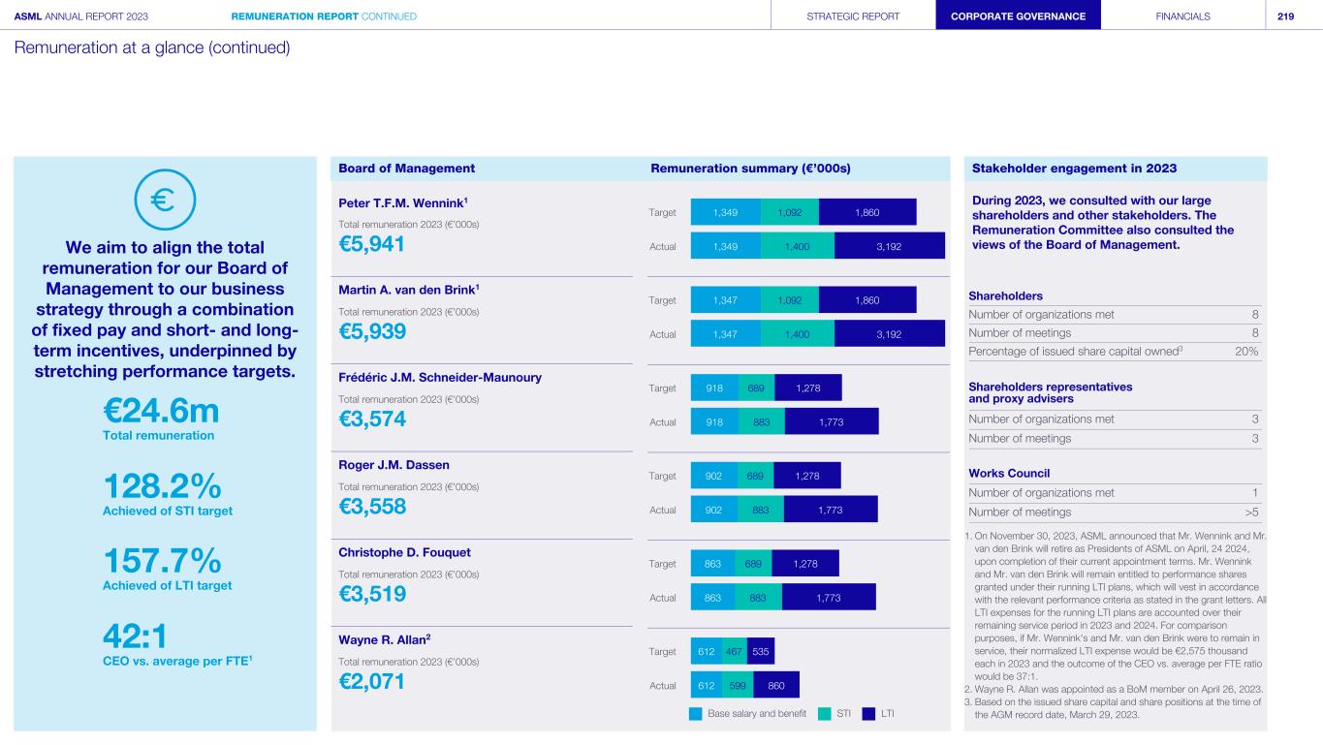This screenshot has height=745, width=1323.
Task: Select the Works Council section heading
Action: 1009,473
